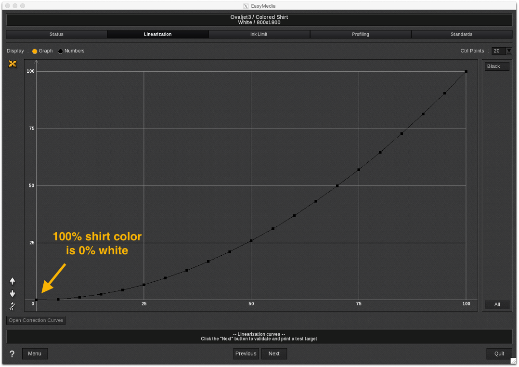
Task: Go to the Standards tab
Action: click(461, 34)
